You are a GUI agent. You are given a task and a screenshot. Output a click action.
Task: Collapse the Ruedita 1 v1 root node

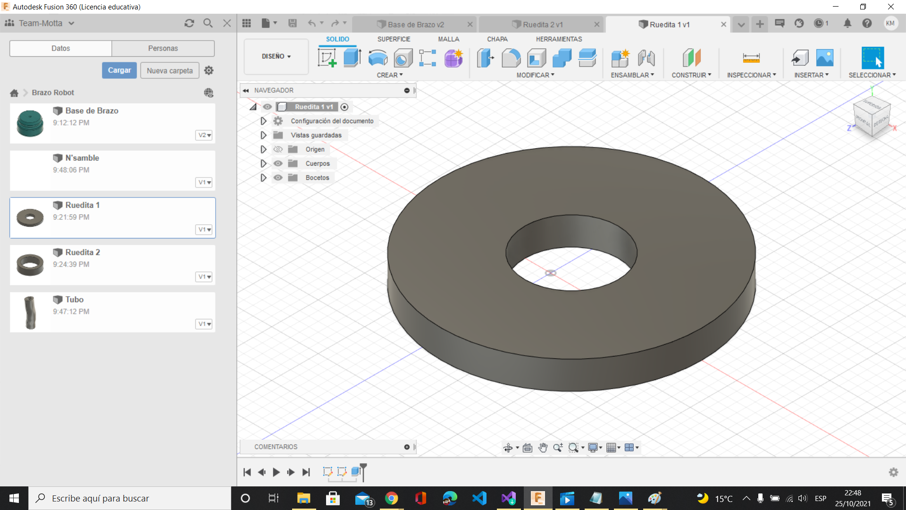click(x=253, y=107)
